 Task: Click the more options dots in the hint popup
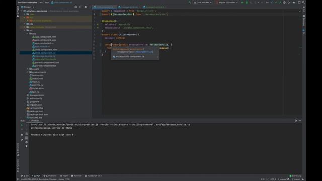[x=157, y=57]
